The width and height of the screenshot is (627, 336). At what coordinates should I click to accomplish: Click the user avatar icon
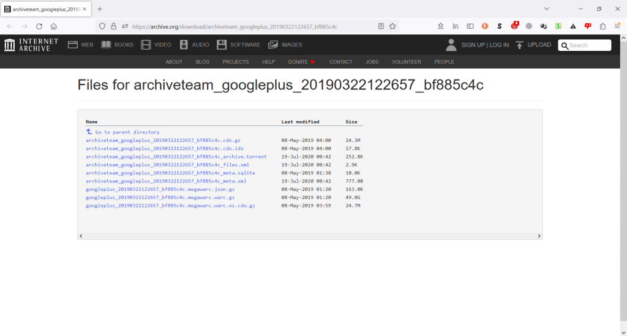coord(451,45)
